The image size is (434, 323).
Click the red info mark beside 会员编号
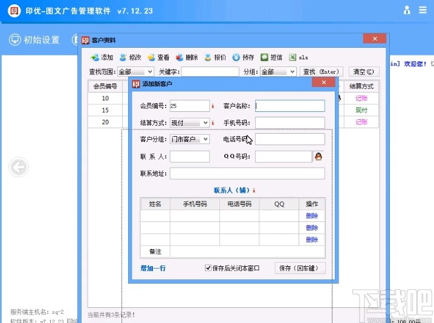point(213,106)
